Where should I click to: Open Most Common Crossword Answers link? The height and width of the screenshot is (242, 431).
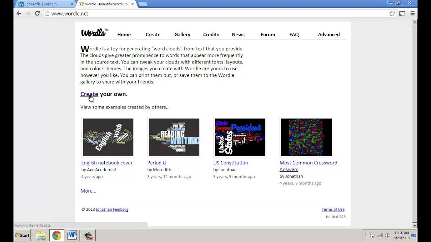coord(308,166)
